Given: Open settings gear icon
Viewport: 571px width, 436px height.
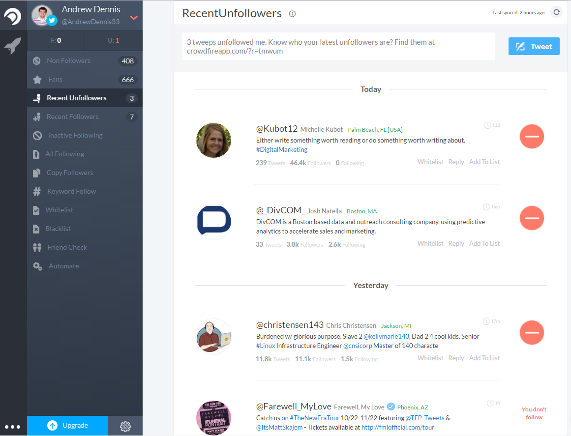Looking at the screenshot, I should click(x=125, y=426).
